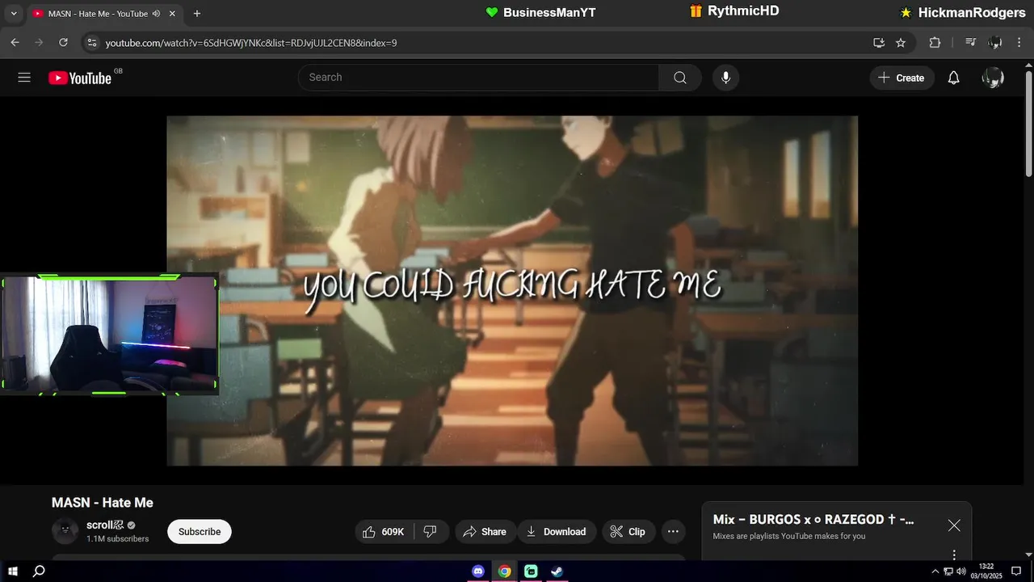Click the video player to pause

[x=512, y=290]
